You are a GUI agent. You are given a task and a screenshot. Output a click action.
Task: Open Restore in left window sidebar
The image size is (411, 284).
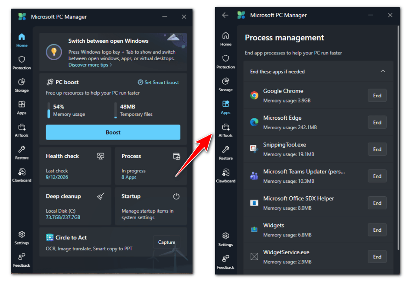[x=22, y=153]
